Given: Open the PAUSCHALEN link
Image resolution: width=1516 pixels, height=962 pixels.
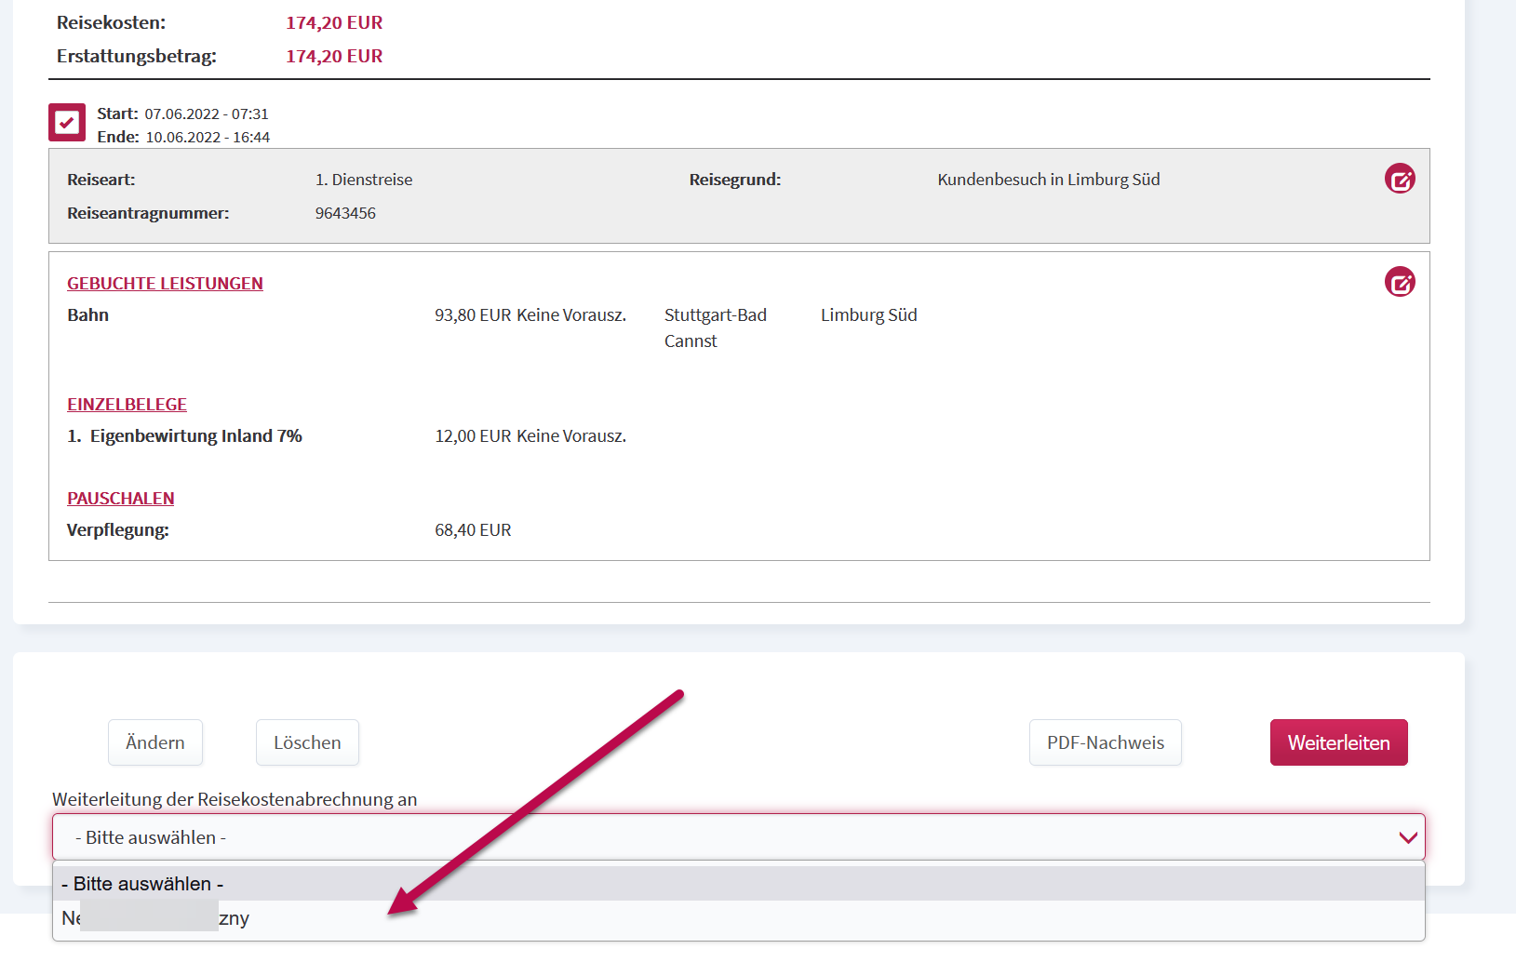Looking at the screenshot, I should pos(121,499).
